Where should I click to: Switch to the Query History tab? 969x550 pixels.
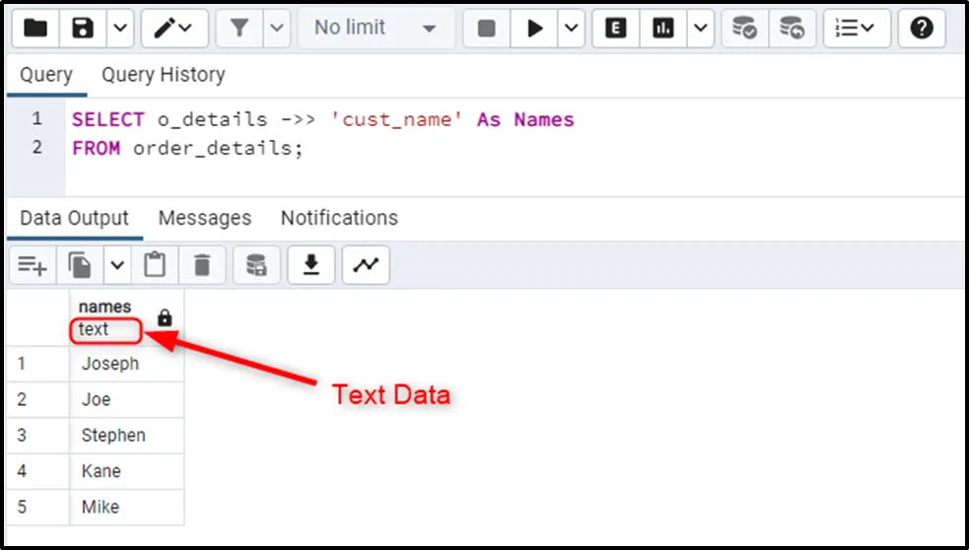point(164,75)
